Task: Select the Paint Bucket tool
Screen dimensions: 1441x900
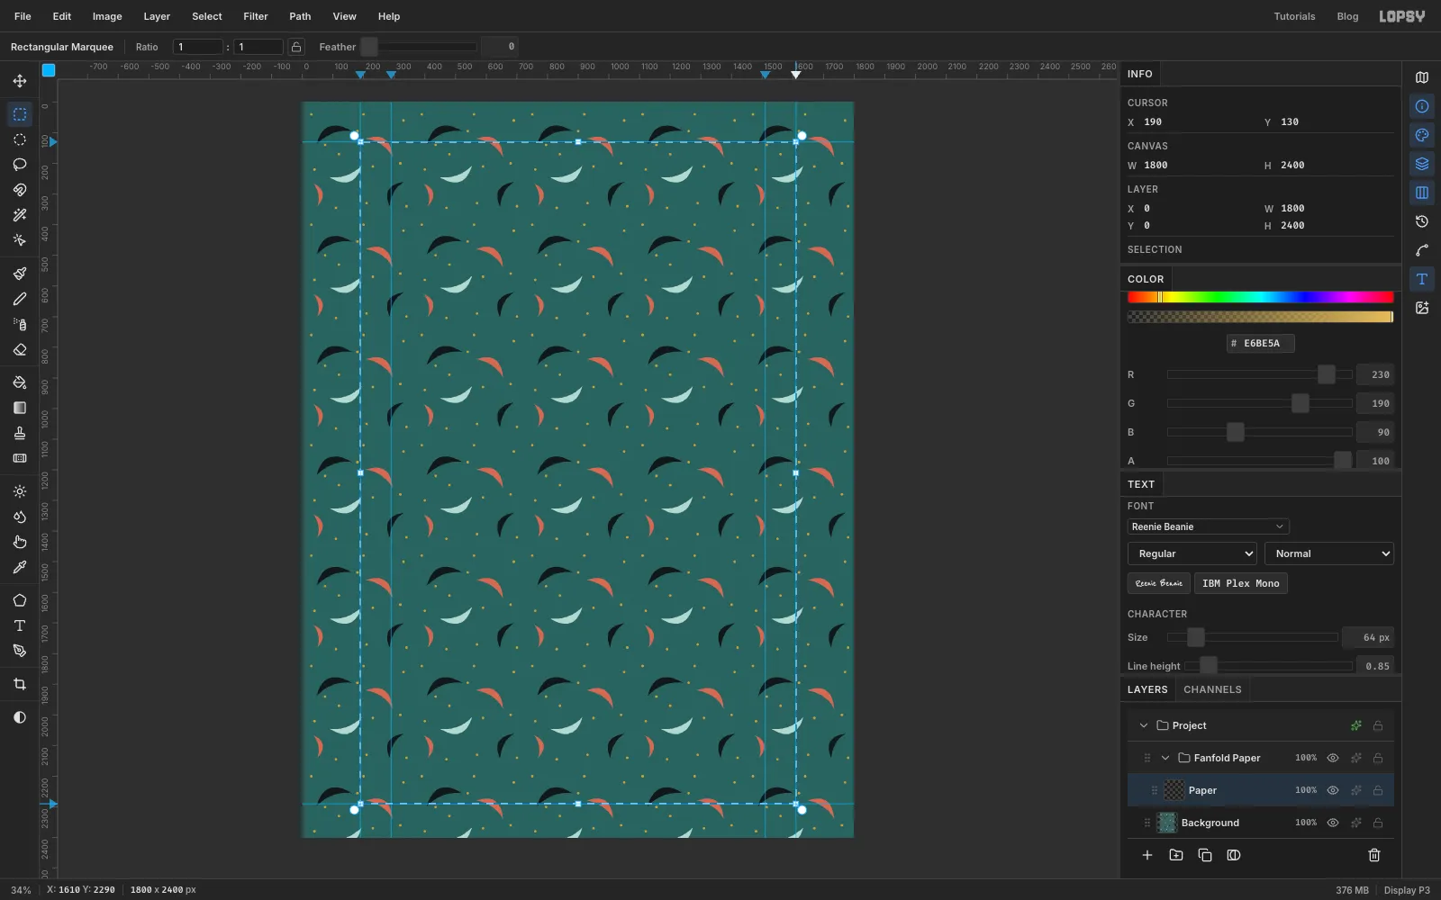Action: 20,382
